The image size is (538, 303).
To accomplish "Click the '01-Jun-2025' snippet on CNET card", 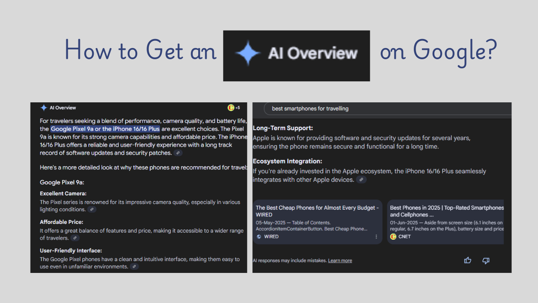I will pyautogui.click(x=447, y=226).
